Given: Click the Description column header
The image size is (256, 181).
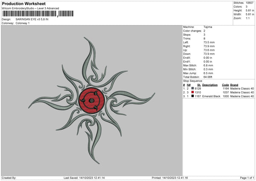Looking at the screenshot, I should (210, 85).
